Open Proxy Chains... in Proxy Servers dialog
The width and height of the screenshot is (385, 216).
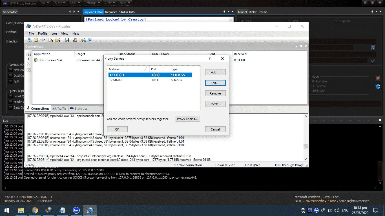pos(188,119)
